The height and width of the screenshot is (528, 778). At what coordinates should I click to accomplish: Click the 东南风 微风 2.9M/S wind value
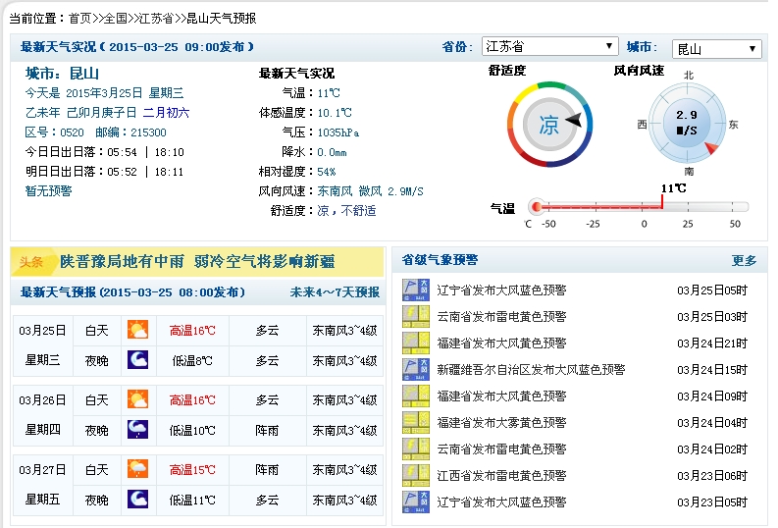(371, 191)
